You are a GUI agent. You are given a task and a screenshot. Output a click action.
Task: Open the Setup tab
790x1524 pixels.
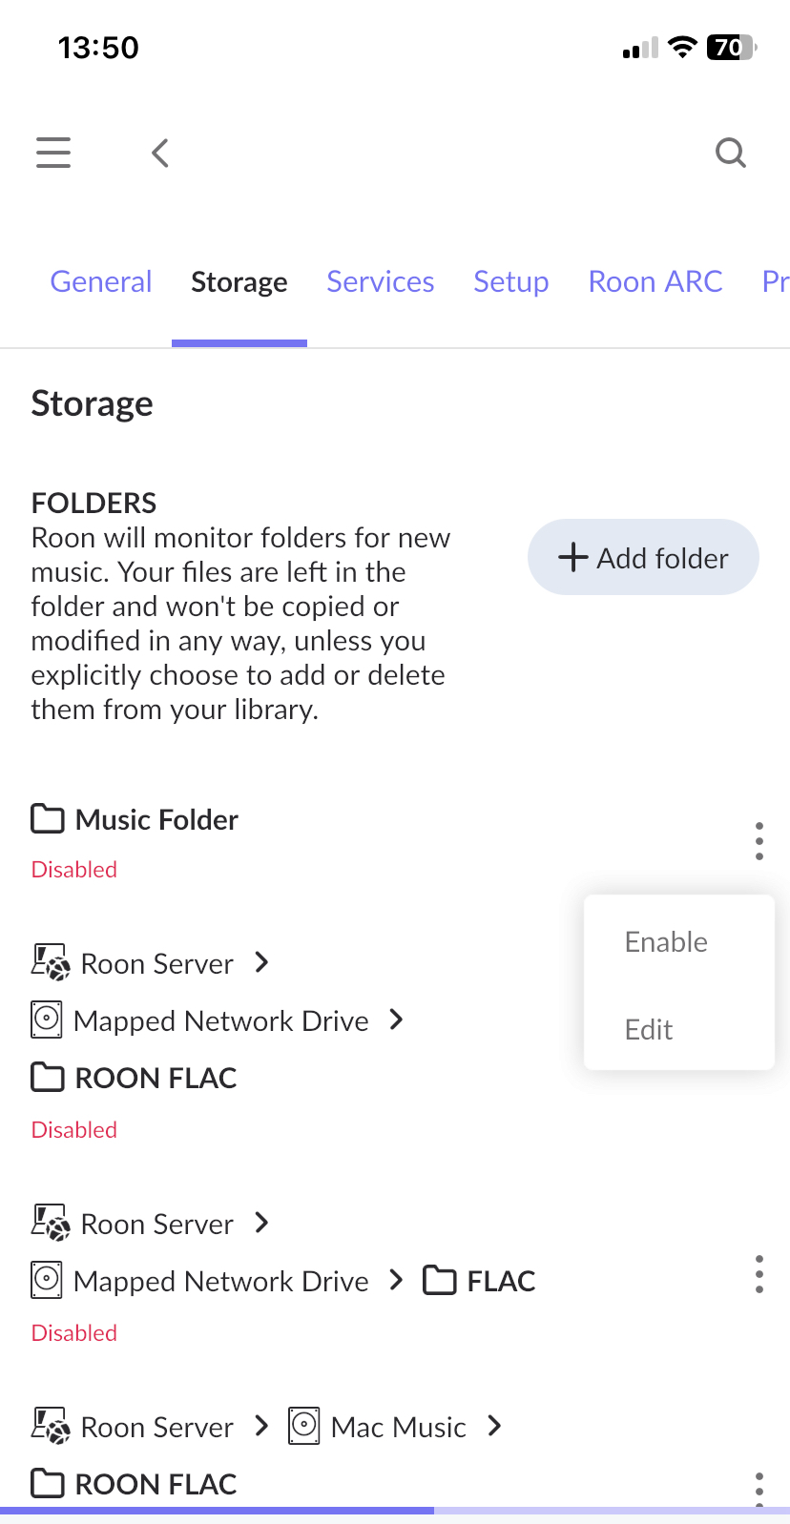[x=511, y=282]
